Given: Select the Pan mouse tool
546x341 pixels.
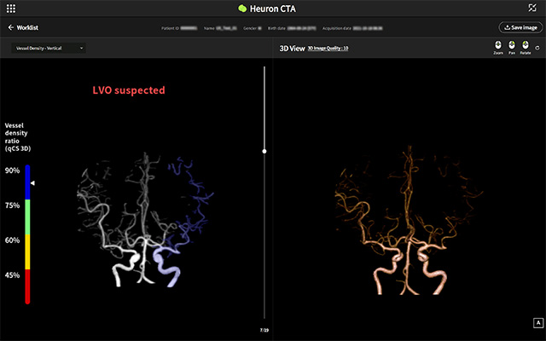Looking at the screenshot, I should (512, 46).
